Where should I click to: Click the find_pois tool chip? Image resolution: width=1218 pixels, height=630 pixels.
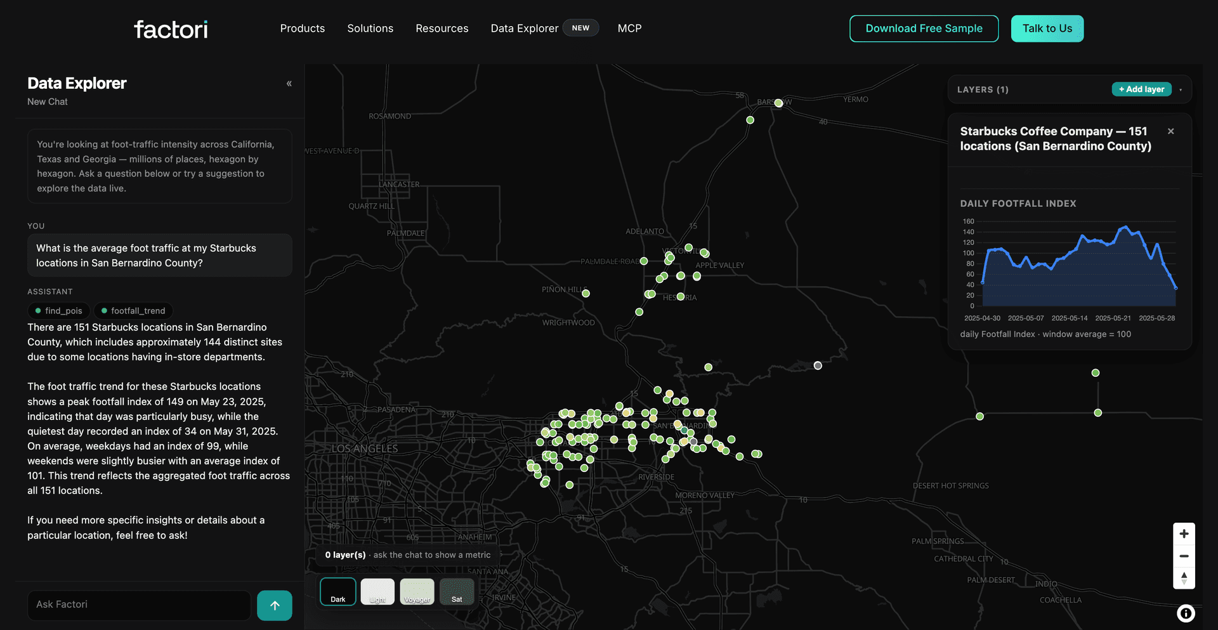pyautogui.click(x=59, y=311)
